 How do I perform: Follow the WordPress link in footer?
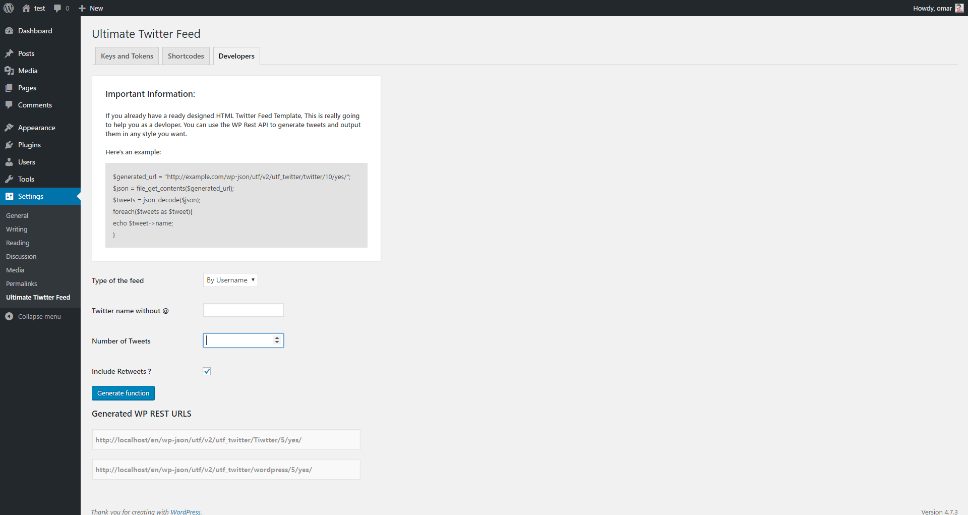[185, 511]
